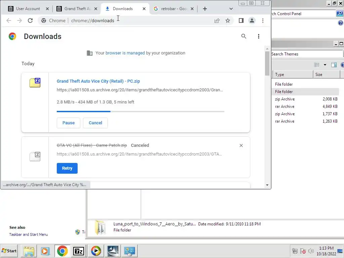The width and height of the screenshot is (344, 258).
Task: Click the Chrome icon in the taskbar
Action: point(62,251)
